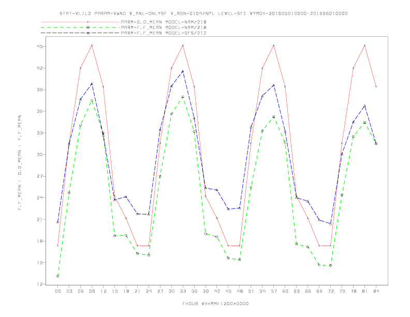Click y-axis tick label 27
Viewport: 410px width, 317px height.
(39, 176)
